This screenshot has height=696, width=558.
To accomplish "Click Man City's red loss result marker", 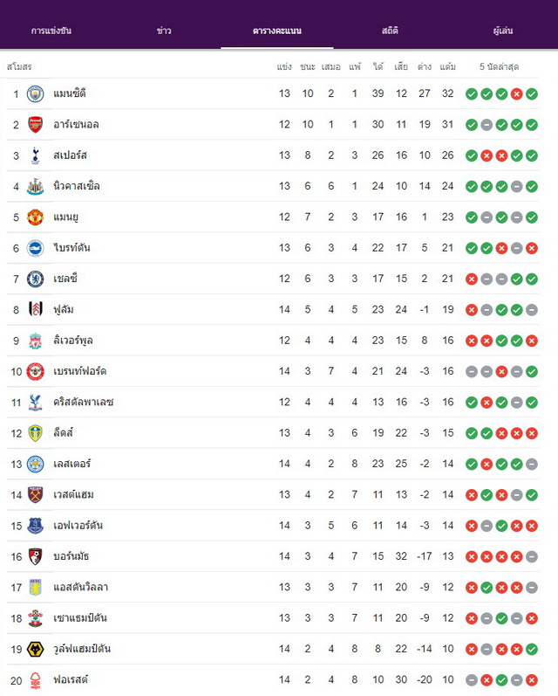I will coord(517,93).
